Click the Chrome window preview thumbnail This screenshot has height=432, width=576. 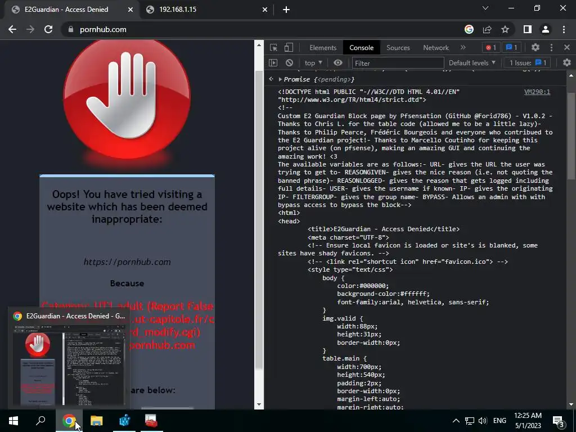point(67,364)
